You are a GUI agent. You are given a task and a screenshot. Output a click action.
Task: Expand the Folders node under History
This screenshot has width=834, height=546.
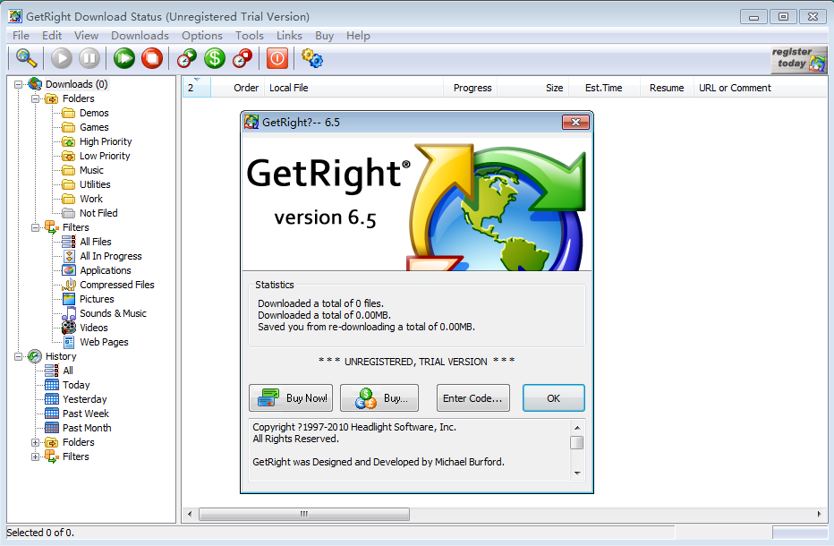[x=36, y=443]
